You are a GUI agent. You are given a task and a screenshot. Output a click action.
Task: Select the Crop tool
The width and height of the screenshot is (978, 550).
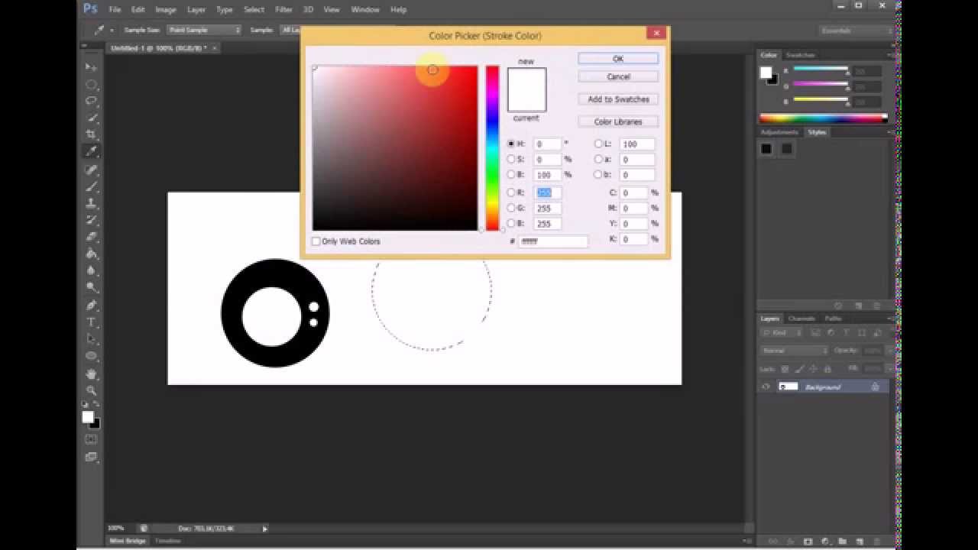coord(91,134)
